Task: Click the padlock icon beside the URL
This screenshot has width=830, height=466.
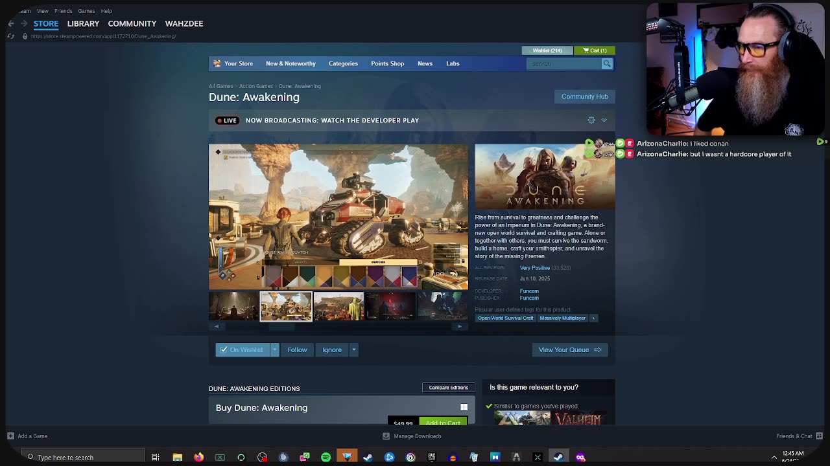Action: click(x=25, y=36)
